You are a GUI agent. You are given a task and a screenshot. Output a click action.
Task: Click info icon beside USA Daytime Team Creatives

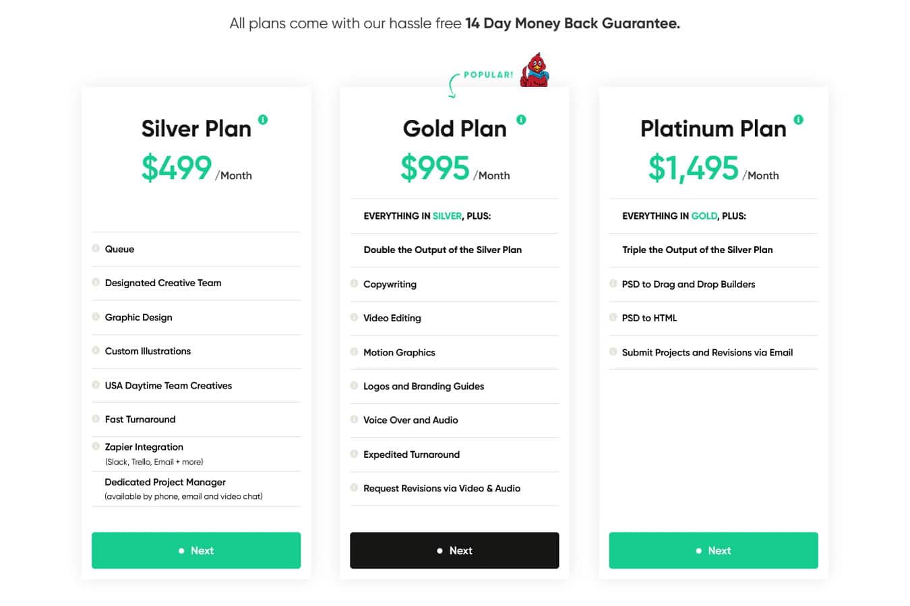pyautogui.click(x=96, y=384)
